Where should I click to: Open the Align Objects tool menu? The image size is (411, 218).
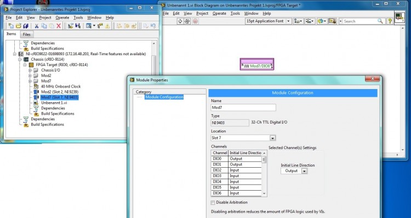coord(298,21)
